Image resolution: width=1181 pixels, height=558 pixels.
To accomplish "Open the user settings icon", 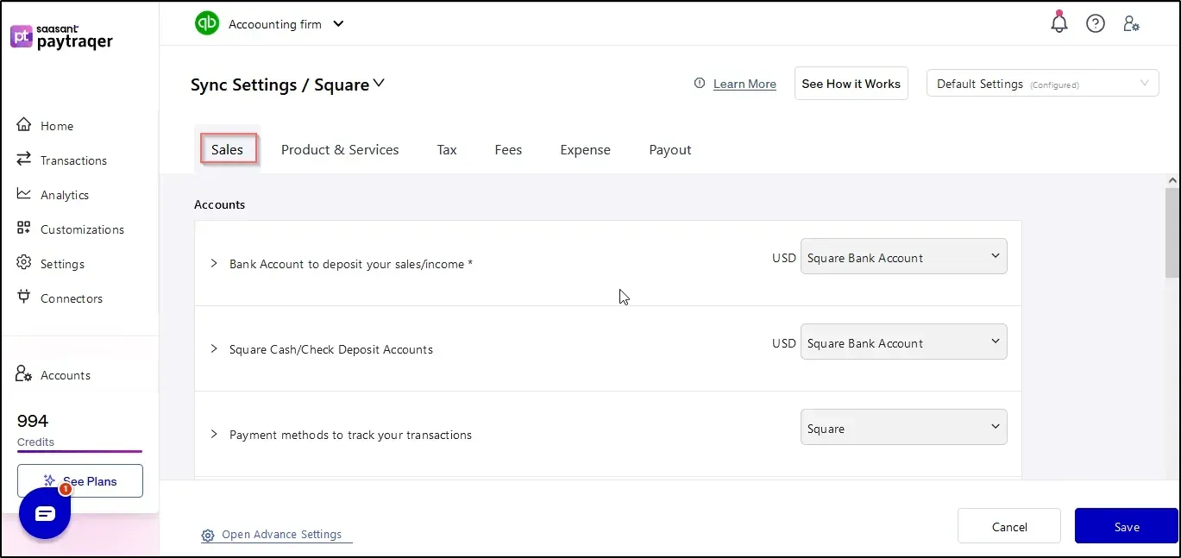I will tap(1131, 24).
